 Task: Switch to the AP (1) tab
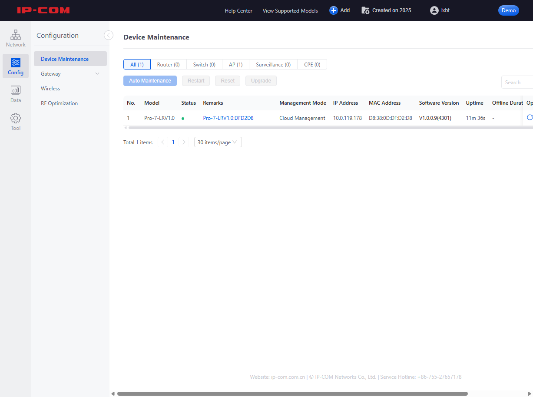pos(235,64)
